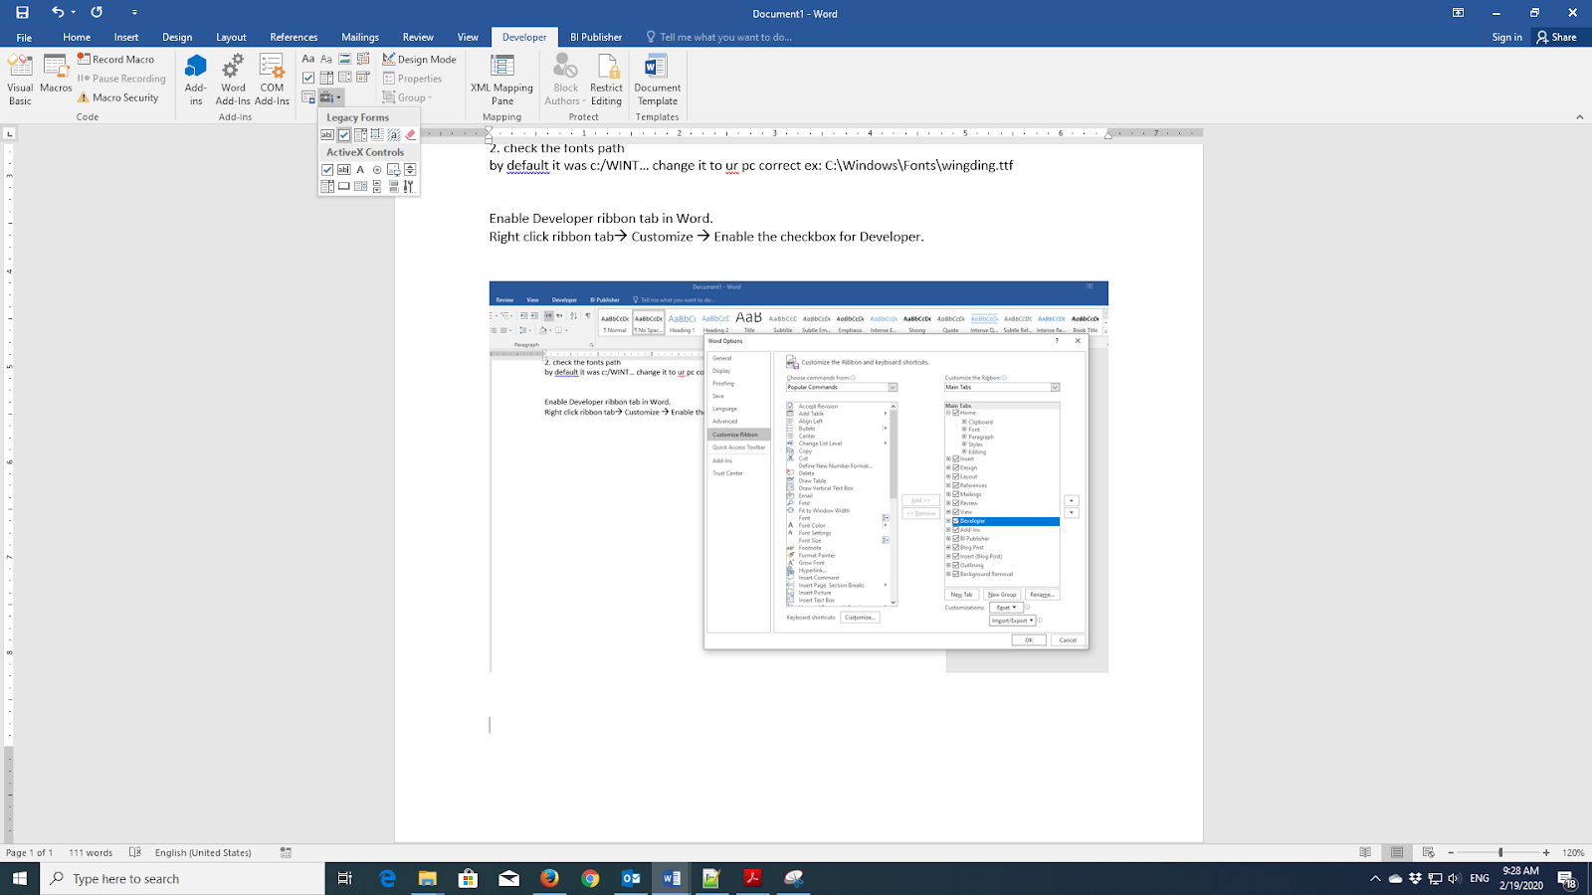Insert Picture content control

coord(344,59)
